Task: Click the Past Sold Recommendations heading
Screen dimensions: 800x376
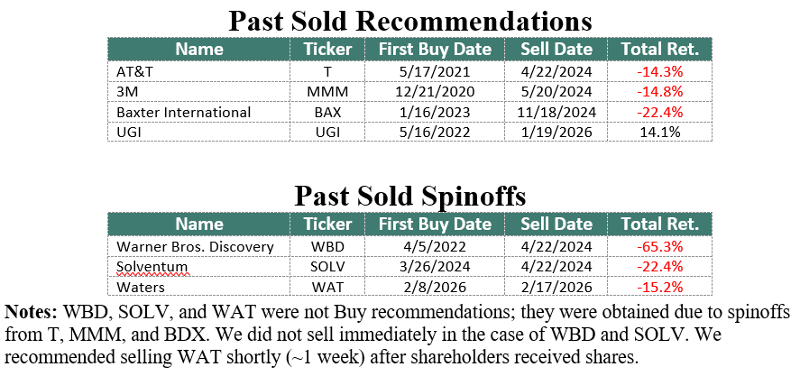Action: [x=409, y=20]
